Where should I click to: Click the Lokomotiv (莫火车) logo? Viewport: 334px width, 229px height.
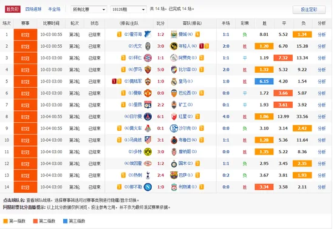pos(148,128)
